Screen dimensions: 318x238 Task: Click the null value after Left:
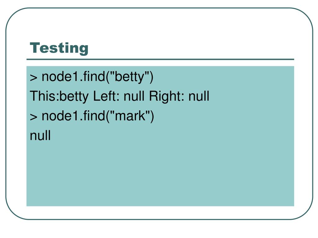point(134,96)
